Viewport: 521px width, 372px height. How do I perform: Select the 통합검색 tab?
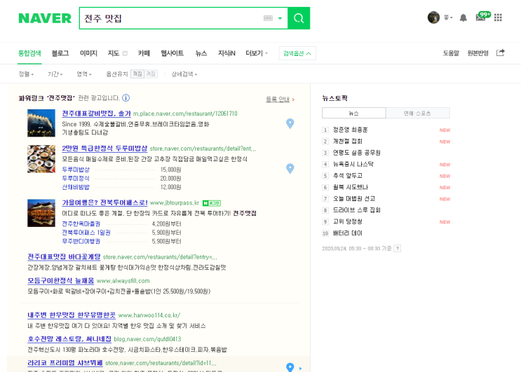coord(29,53)
